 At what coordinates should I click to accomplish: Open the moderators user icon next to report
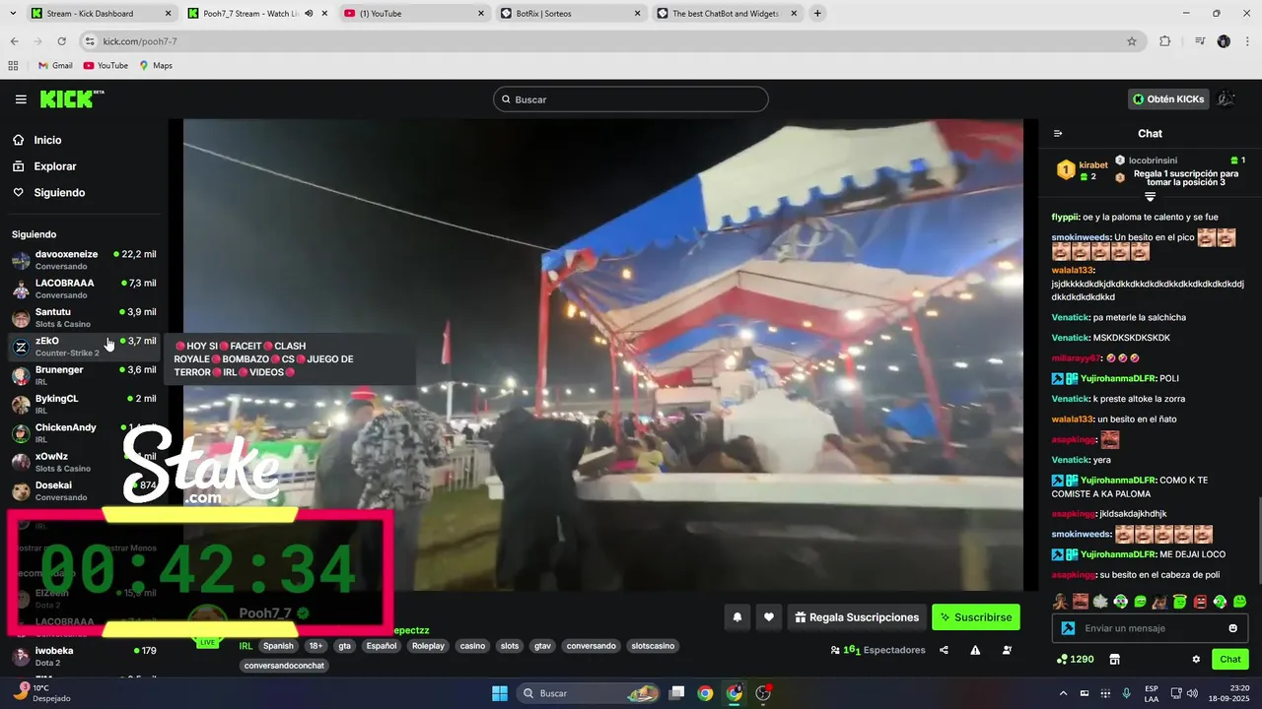pos(1007,650)
